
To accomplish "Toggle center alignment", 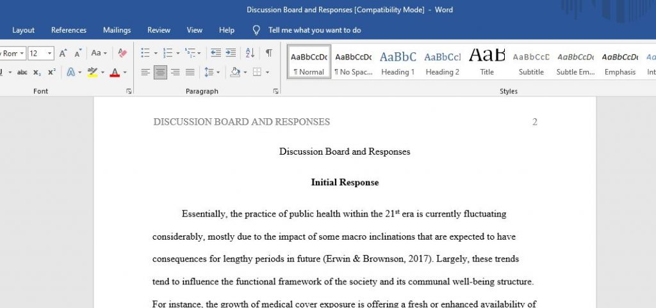I will click(x=160, y=72).
